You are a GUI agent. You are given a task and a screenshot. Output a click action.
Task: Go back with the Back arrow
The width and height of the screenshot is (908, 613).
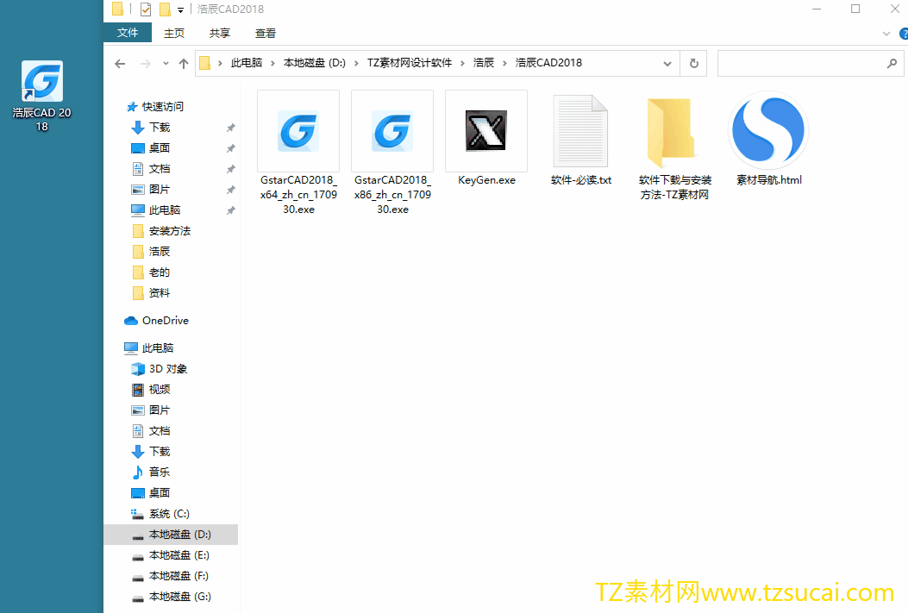click(120, 64)
